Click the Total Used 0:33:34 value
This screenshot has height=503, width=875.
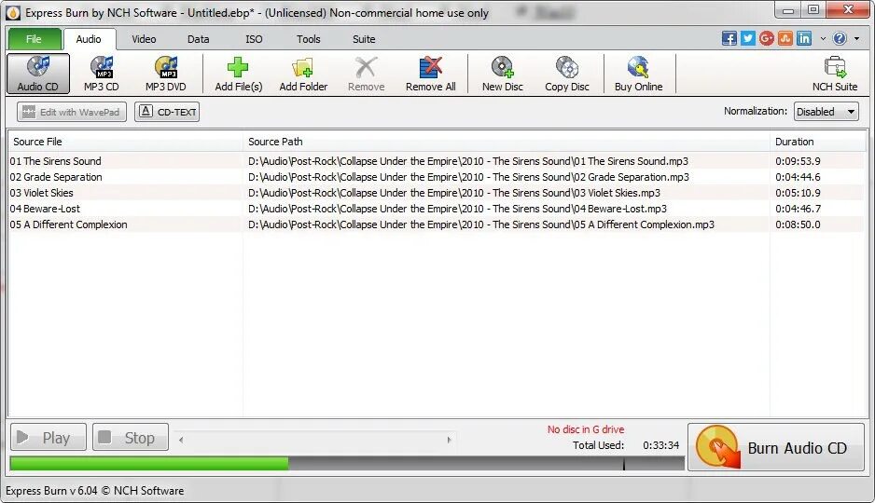tap(660, 445)
